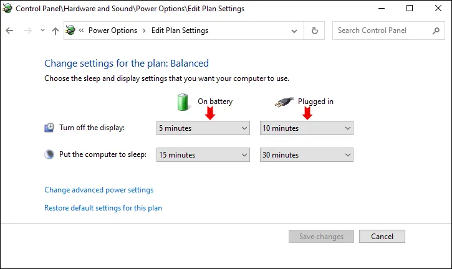Click the Plugged in power cord icon
Screen dimensions: 452x269
[284, 101]
